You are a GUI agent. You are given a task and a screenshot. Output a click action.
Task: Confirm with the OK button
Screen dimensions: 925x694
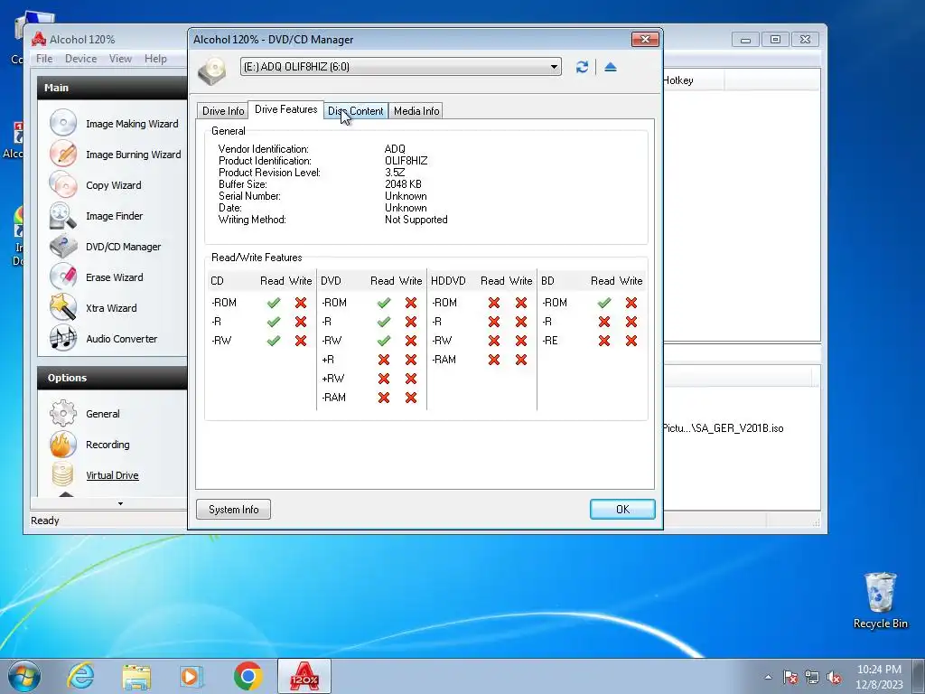click(x=622, y=510)
